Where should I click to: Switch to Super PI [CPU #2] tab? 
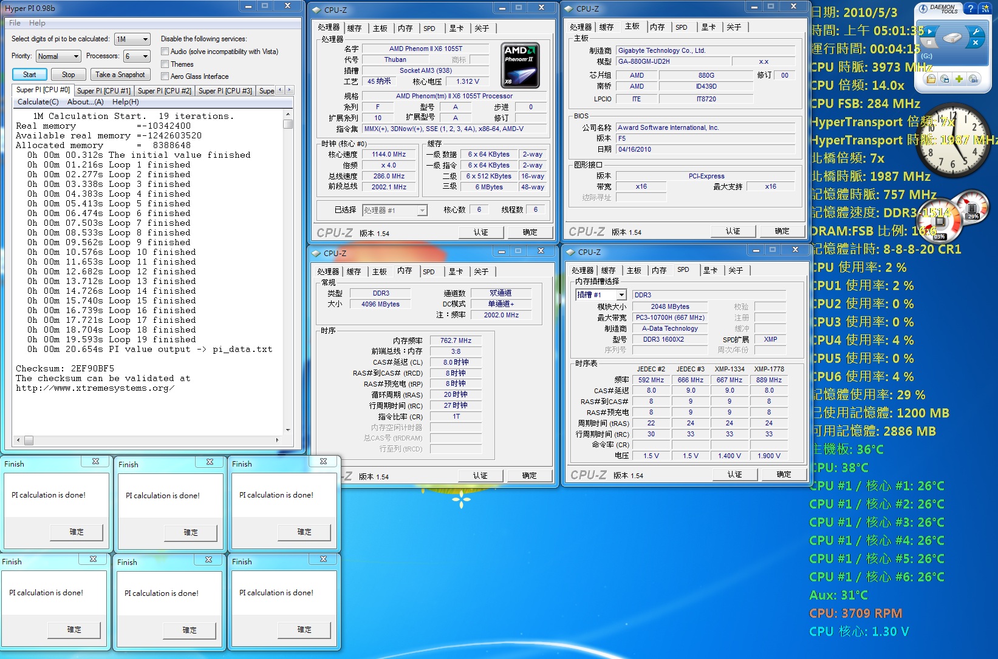[x=164, y=90]
